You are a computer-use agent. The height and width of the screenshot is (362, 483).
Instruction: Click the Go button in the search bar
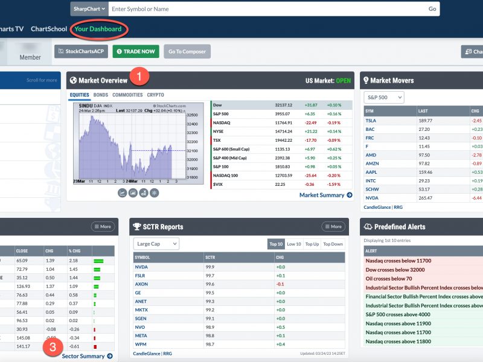(x=432, y=9)
